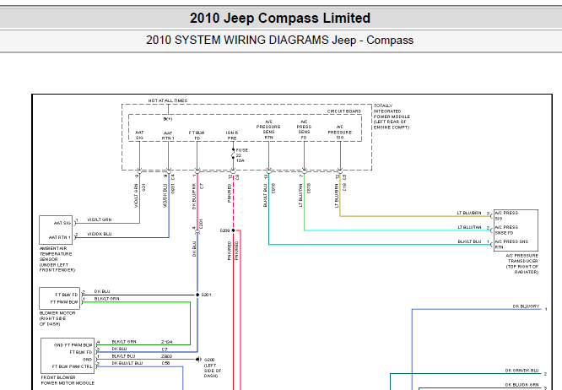Click the 'S209' splice label
Image resolution: width=562 pixels, height=390 pixels.
coord(224,230)
